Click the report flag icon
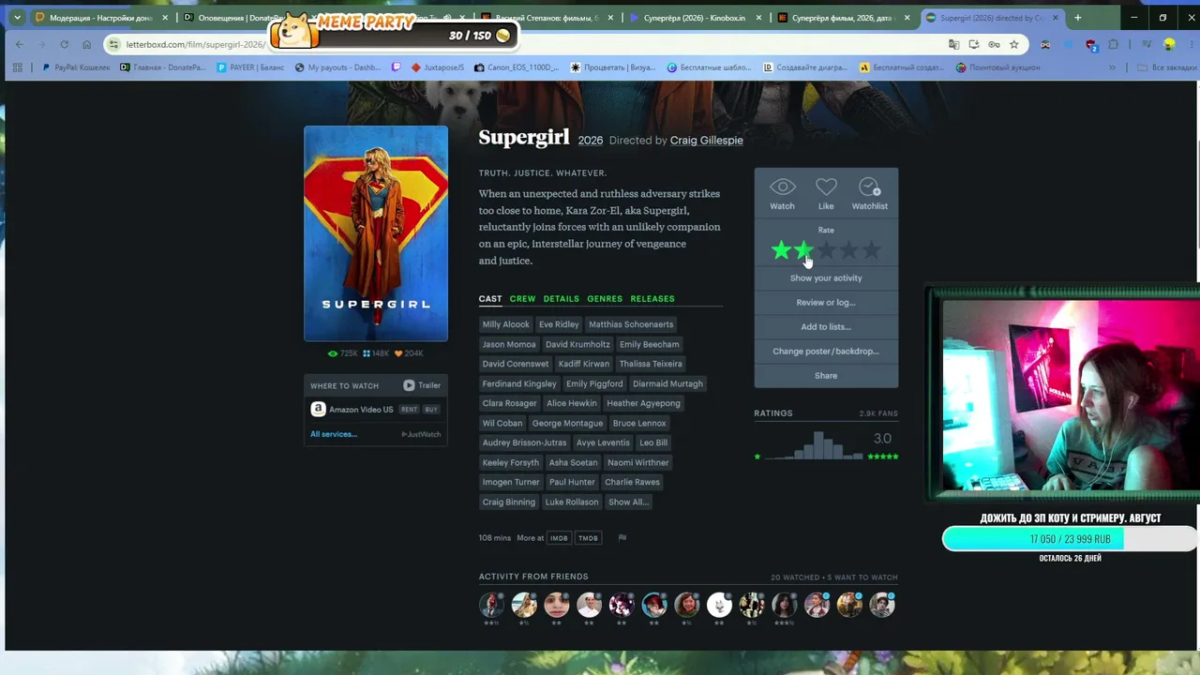 (x=622, y=538)
